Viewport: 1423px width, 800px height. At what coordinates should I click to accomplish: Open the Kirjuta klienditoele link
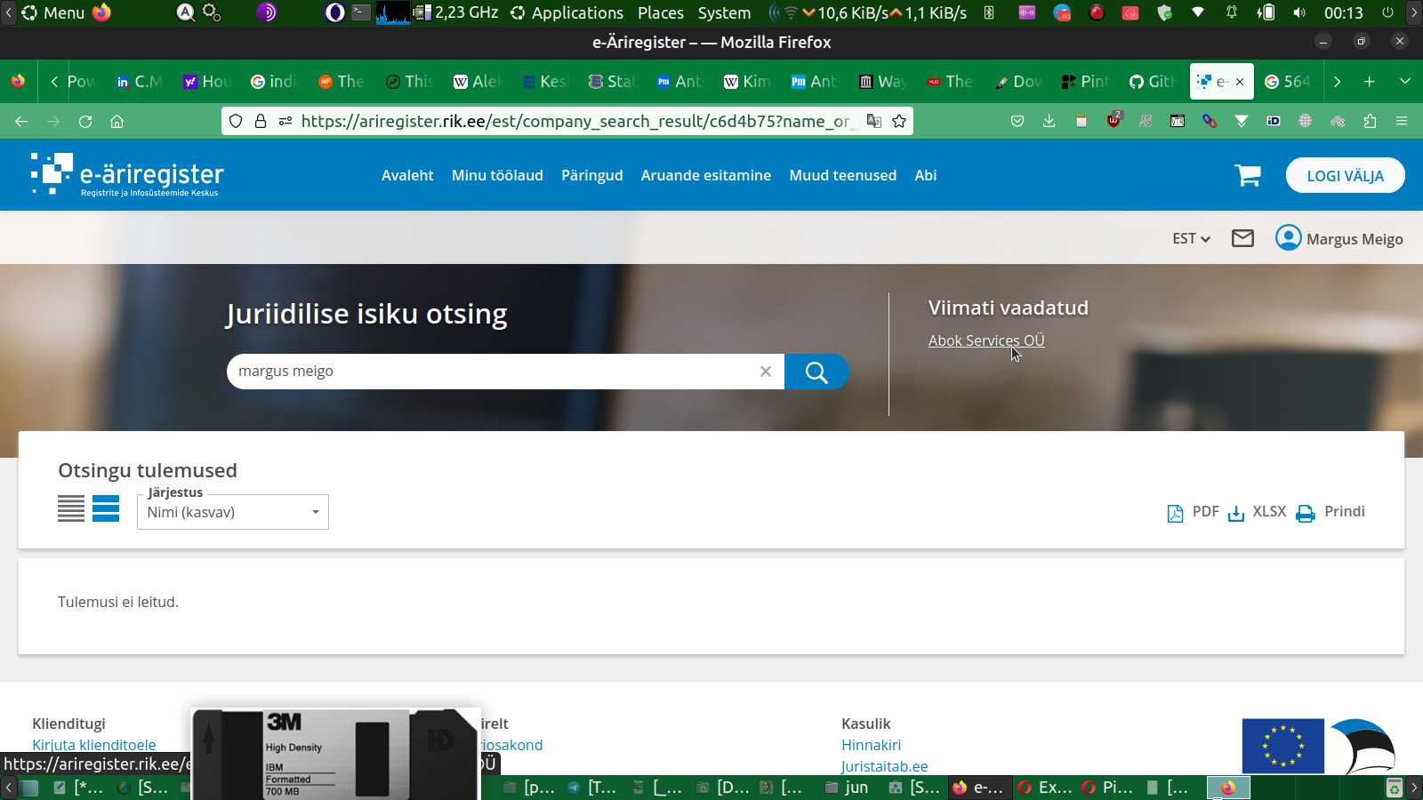tap(94, 745)
